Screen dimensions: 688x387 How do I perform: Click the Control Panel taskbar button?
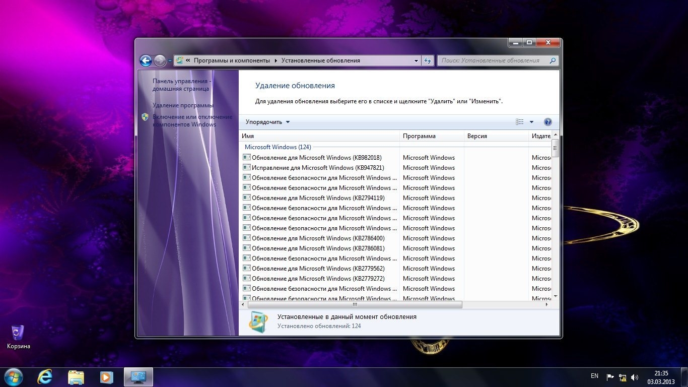138,377
